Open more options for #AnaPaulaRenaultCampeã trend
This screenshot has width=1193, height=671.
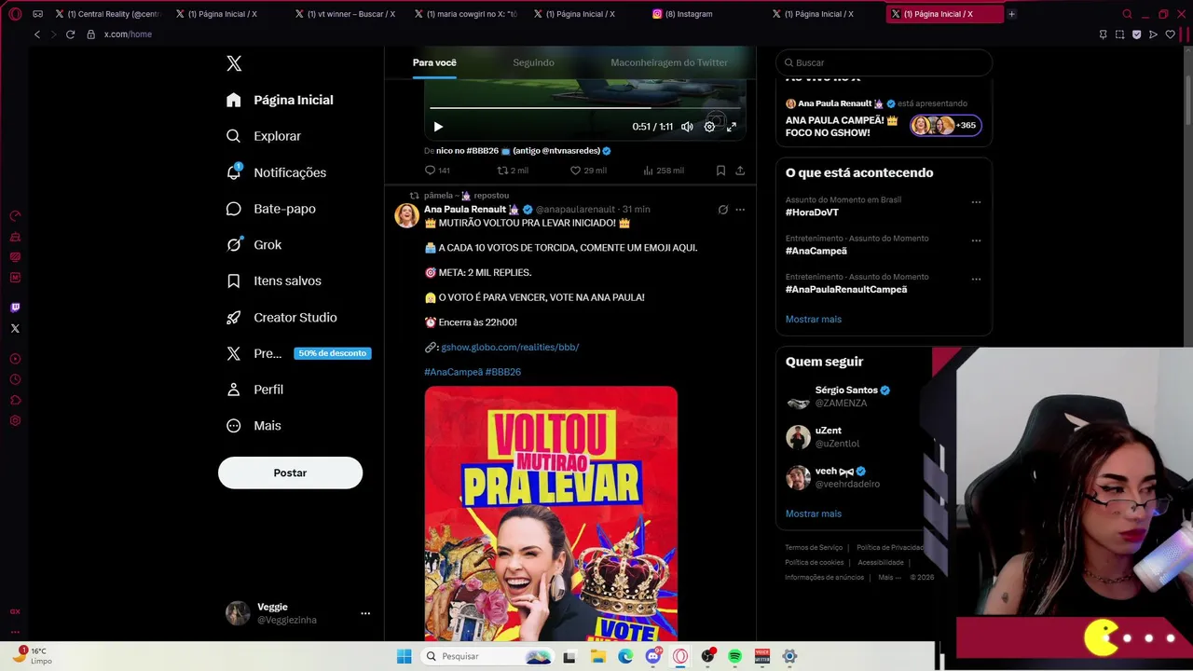tap(976, 279)
